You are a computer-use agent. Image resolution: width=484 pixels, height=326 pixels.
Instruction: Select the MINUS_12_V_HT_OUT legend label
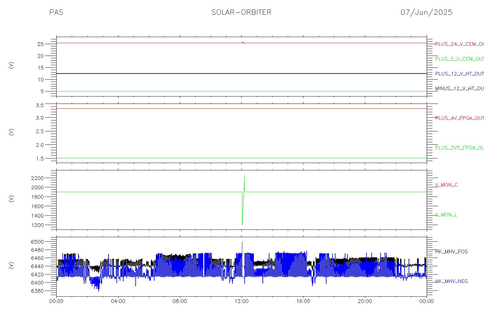pos(459,89)
